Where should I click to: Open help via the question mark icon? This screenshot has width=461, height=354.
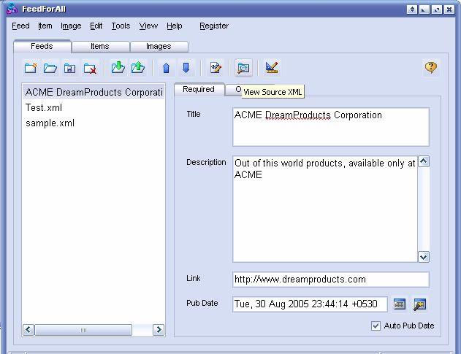pyautogui.click(x=431, y=67)
